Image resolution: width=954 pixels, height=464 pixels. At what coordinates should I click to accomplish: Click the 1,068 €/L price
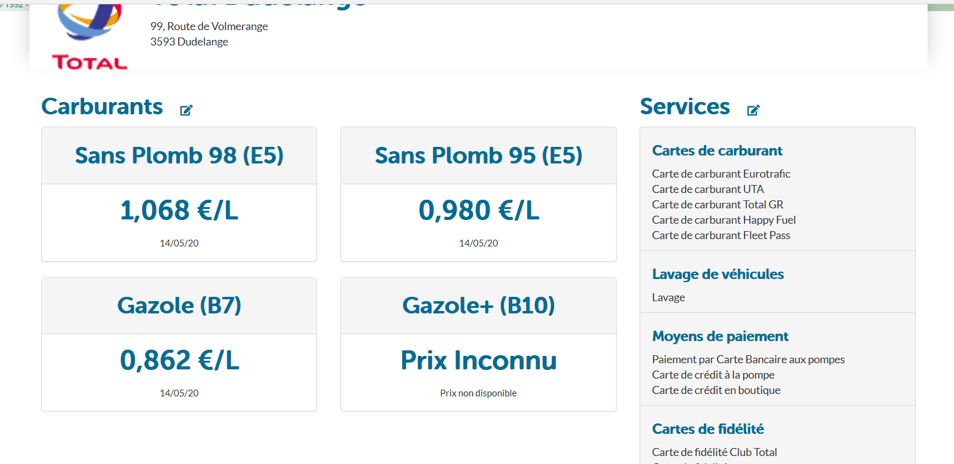point(179,211)
